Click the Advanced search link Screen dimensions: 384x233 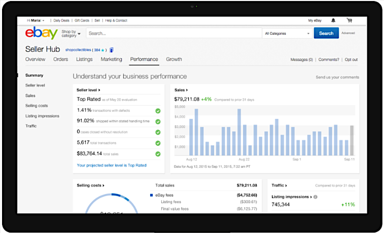348,33
